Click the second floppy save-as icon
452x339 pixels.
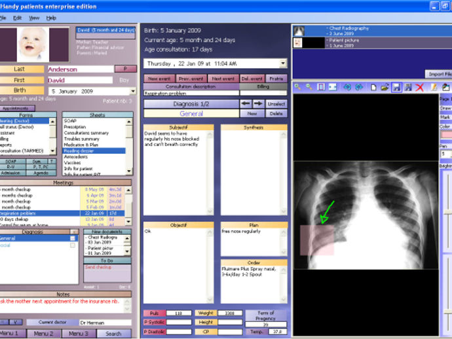[x=408, y=87]
